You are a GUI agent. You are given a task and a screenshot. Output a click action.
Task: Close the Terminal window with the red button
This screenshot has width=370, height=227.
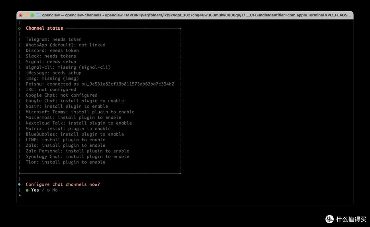[21, 15]
